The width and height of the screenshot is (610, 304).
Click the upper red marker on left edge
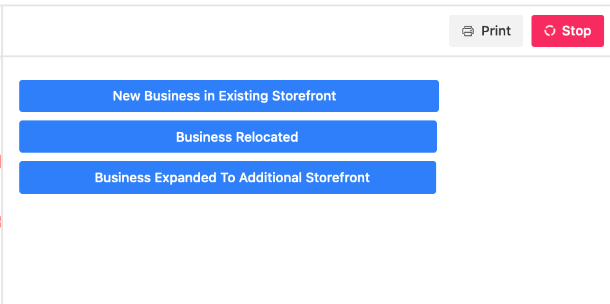coord(1,162)
